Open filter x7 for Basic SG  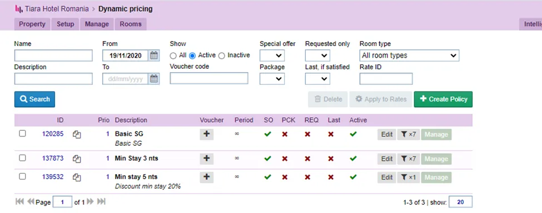coord(408,134)
